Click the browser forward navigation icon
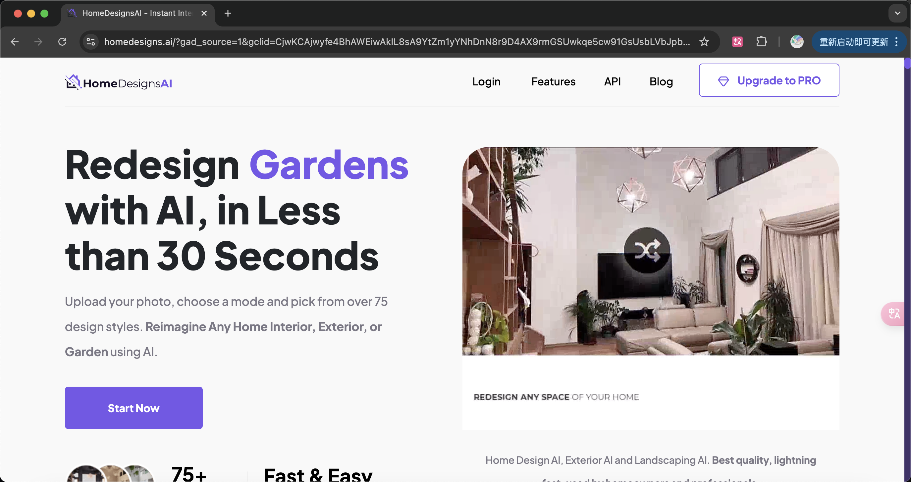Image resolution: width=911 pixels, height=482 pixels. (37, 41)
